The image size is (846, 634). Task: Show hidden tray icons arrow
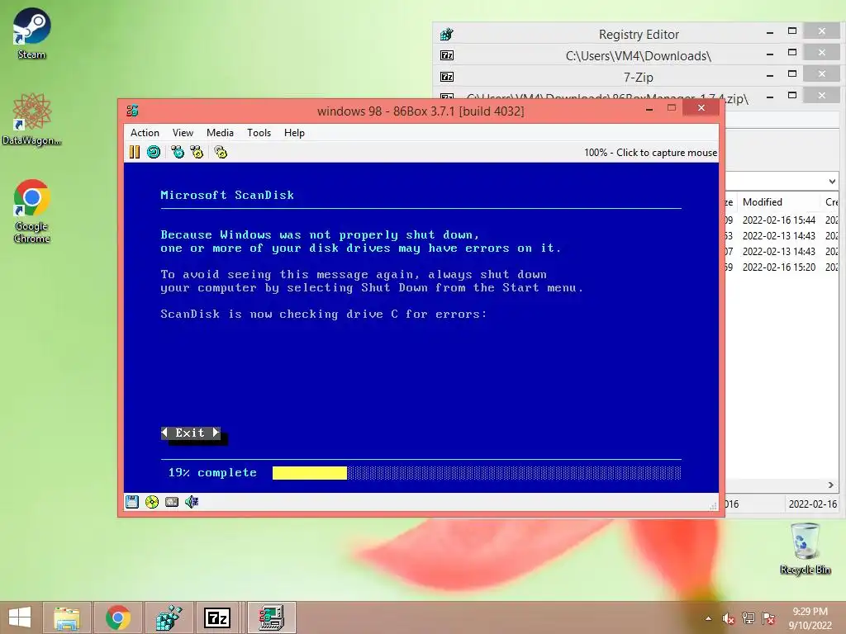708,618
